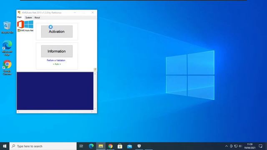Open the System tab
This screenshot has width=267, height=150.
pyautogui.click(x=29, y=17)
